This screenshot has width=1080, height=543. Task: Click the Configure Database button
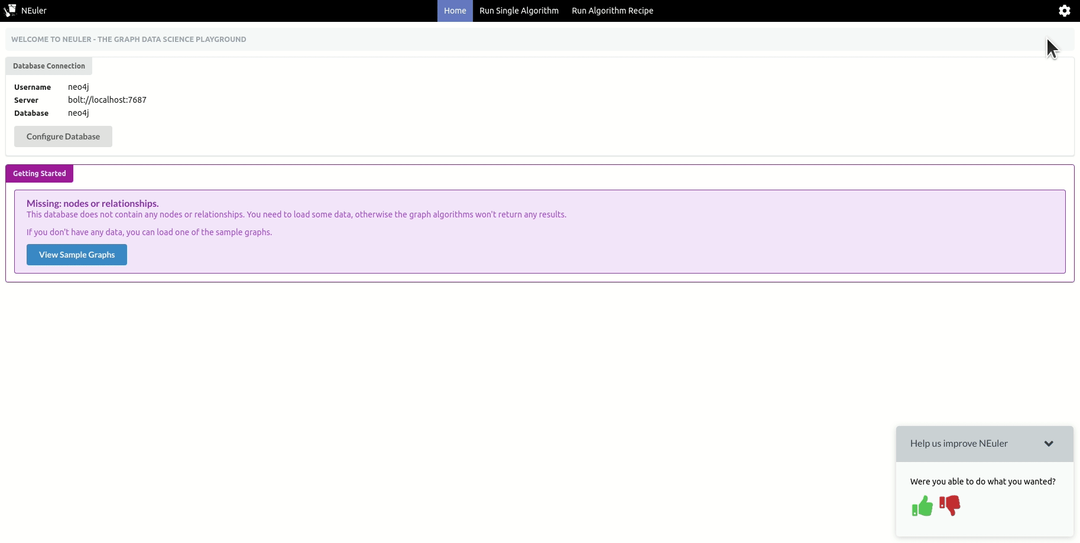pyautogui.click(x=63, y=136)
